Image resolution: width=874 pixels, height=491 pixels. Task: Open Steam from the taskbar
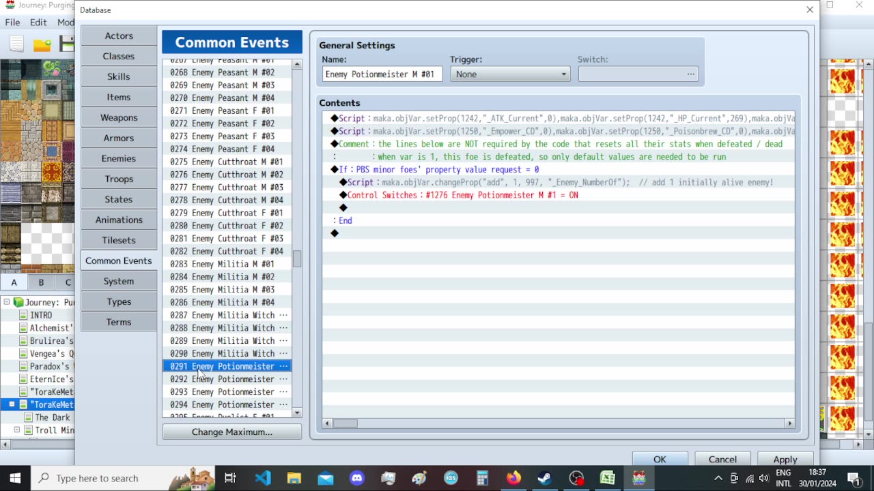pos(544,478)
